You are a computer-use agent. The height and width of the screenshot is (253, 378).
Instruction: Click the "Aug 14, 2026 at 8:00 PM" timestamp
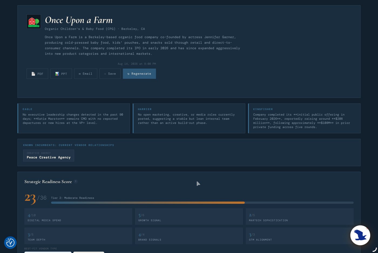137,64
